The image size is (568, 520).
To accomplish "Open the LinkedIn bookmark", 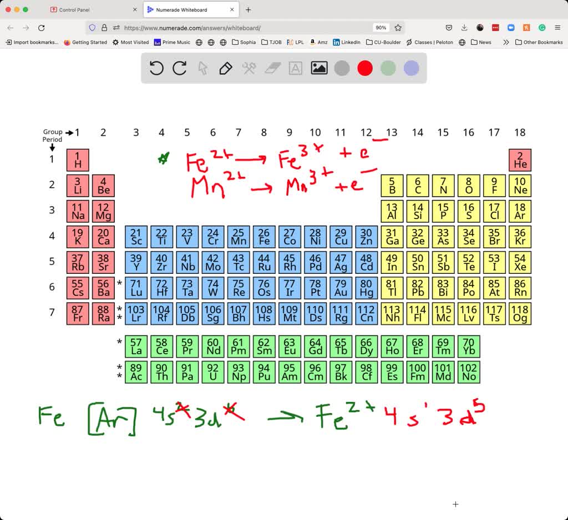I will coord(346,42).
